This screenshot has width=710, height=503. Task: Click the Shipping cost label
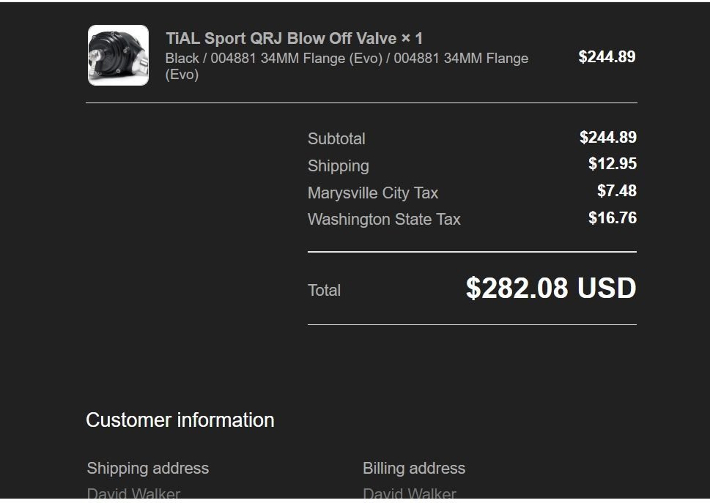(339, 165)
